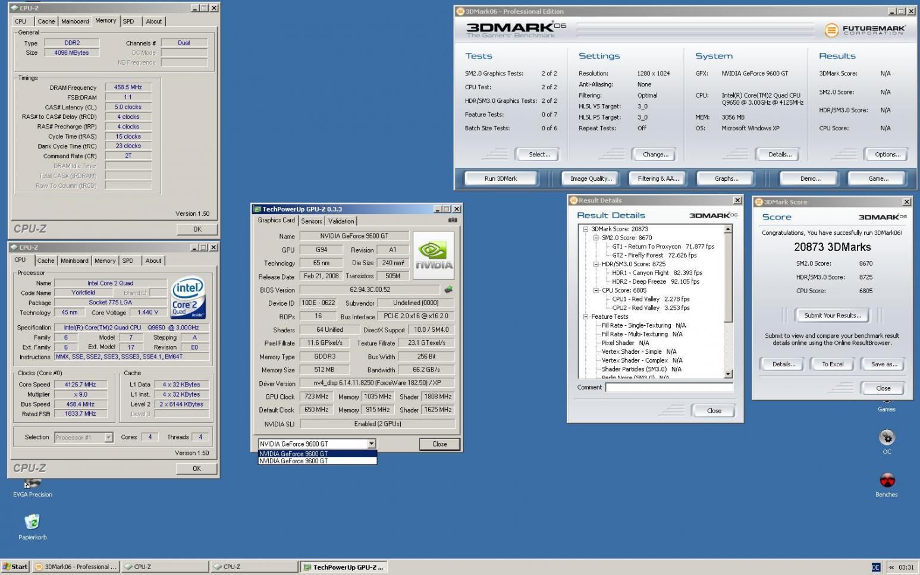Switch to TechPowerUp GPU-Z taskbar item
Screen dimensions: 920x575
[344, 567]
